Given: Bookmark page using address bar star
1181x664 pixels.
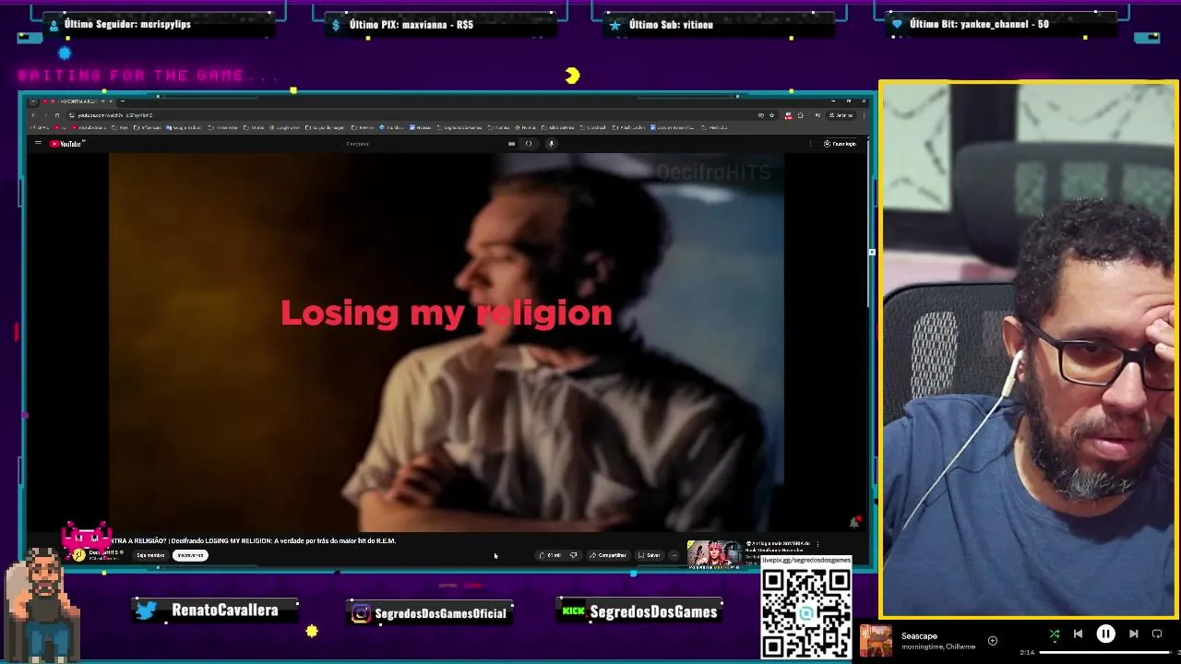Looking at the screenshot, I should click(771, 115).
